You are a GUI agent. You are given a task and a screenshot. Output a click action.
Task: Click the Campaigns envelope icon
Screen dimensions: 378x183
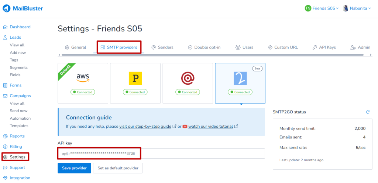tap(5, 96)
